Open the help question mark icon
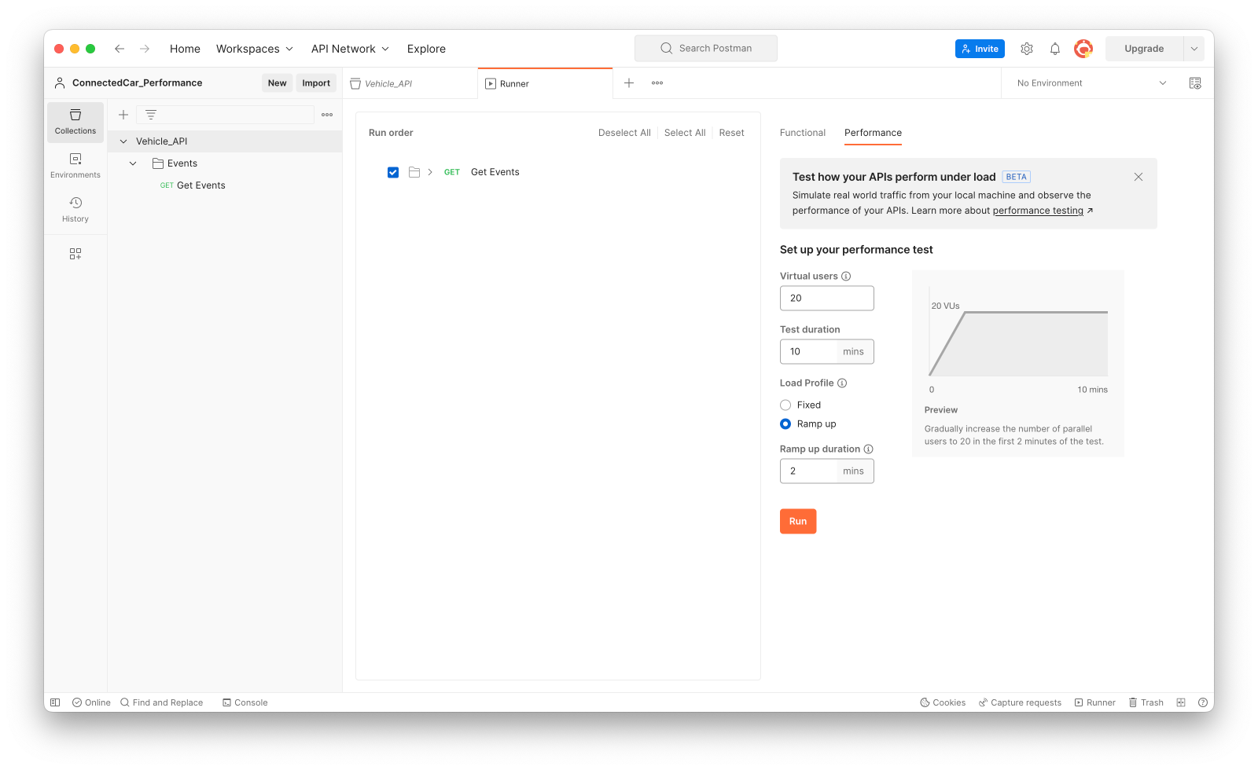 1203,702
